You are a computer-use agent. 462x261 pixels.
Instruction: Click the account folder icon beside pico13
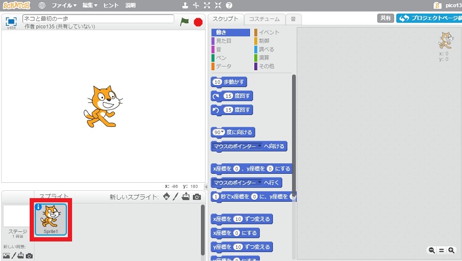(x=438, y=5)
